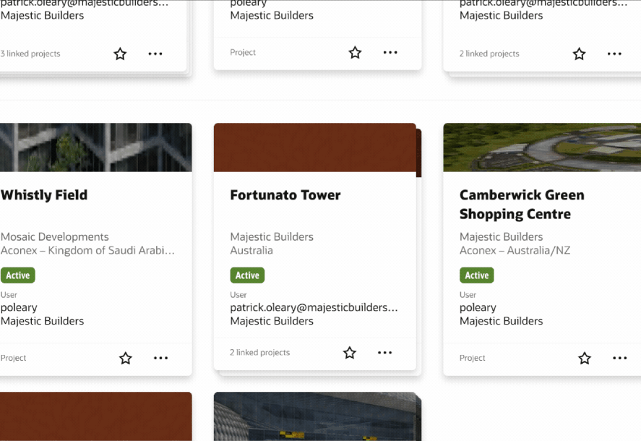The image size is (641, 441).
Task: Open the Camberwick Green aerial site thumbnail
Action: pos(542,147)
